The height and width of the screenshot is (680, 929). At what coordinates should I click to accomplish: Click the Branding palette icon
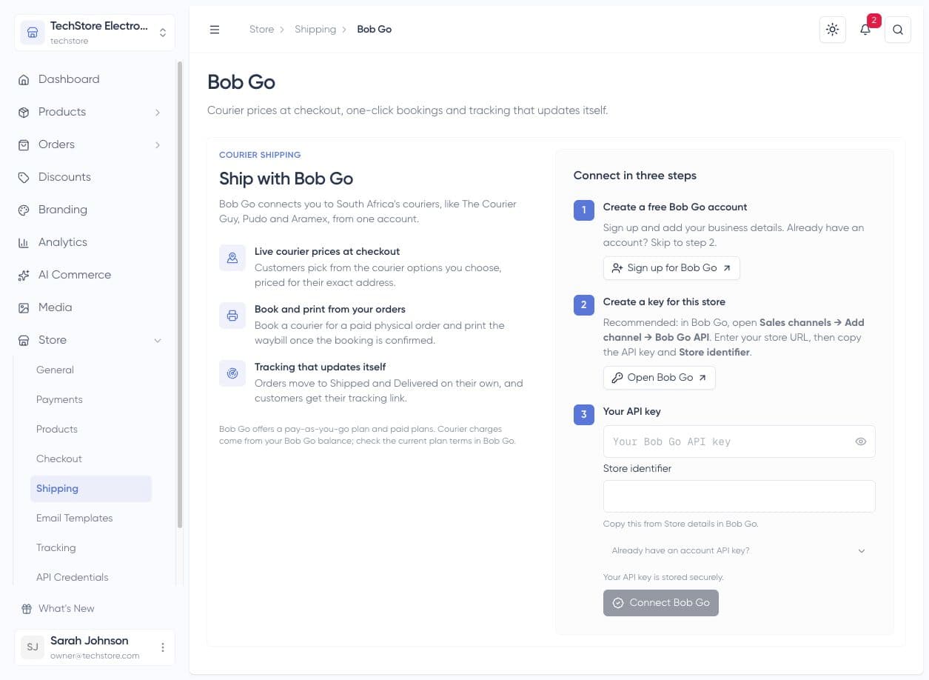pyautogui.click(x=24, y=210)
